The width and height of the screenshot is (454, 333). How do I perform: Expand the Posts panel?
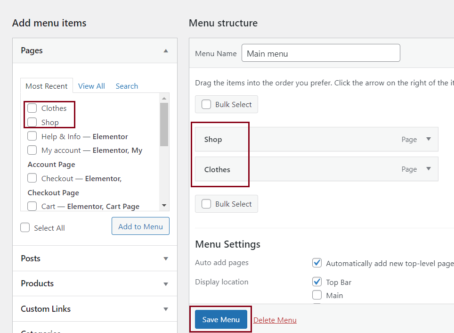[x=165, y=258]
